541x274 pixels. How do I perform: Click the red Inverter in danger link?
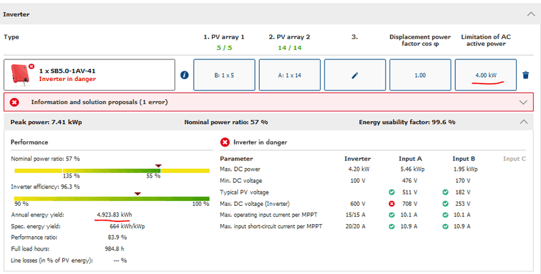click(67, 79)
